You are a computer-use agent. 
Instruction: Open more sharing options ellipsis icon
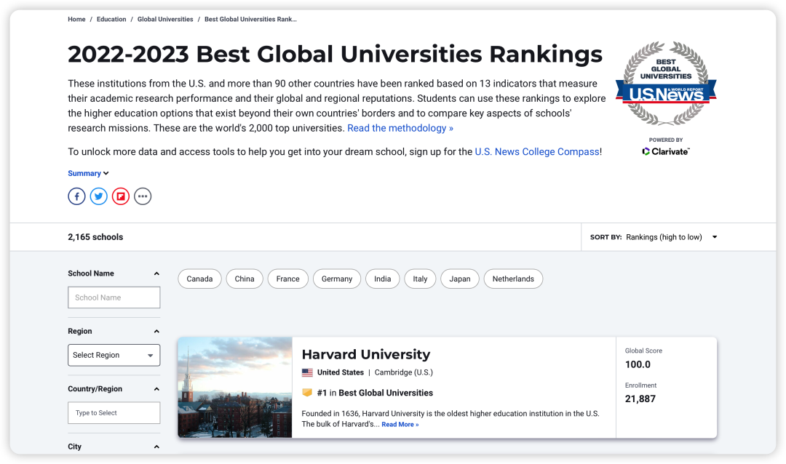(143, 196)
